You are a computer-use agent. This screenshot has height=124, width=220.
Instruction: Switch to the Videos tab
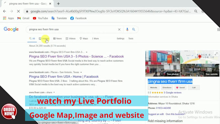pyautogui.click(x=71, y=39)
